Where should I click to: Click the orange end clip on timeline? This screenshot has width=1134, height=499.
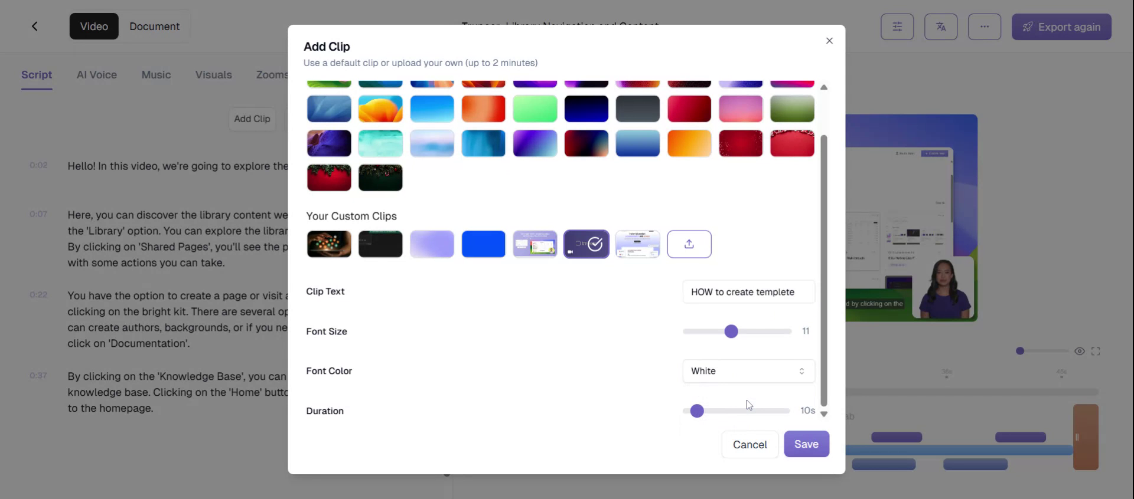(x=1086, y=437)
